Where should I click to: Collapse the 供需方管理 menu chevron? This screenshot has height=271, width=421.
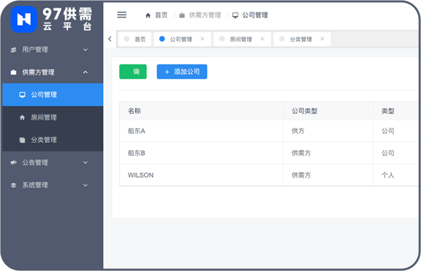pyautogui.click(x=86, y=72)
